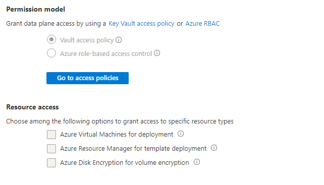Click the Go to access policies button
The height and width of the screenshot is (185, 324).
pos(87,78)
